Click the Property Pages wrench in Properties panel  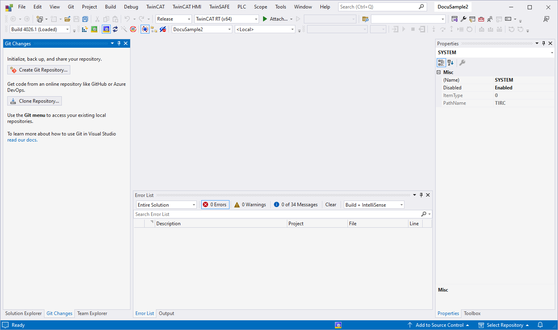pyautogui.click(x=462, y=63)
